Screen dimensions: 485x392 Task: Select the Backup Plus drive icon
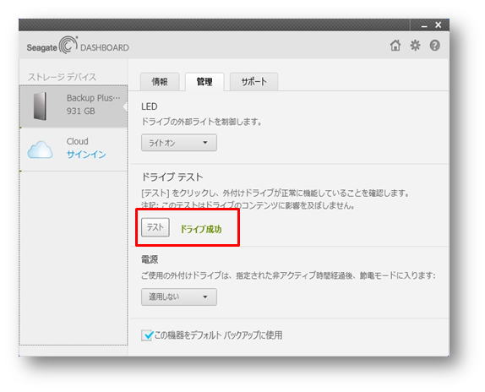tap(41, 106)
